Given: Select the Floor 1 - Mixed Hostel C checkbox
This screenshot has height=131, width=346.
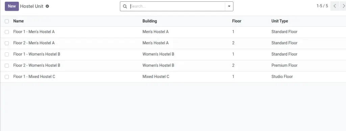Looking at the screenshot, I should (7, 77).
